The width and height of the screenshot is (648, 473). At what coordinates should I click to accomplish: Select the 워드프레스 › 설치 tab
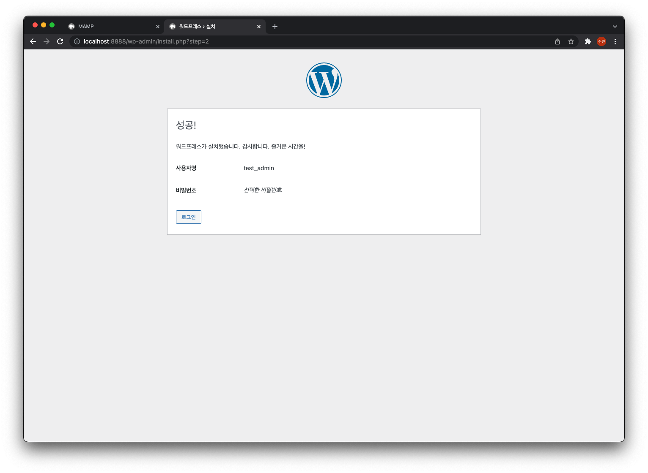[x=215, y=27]
